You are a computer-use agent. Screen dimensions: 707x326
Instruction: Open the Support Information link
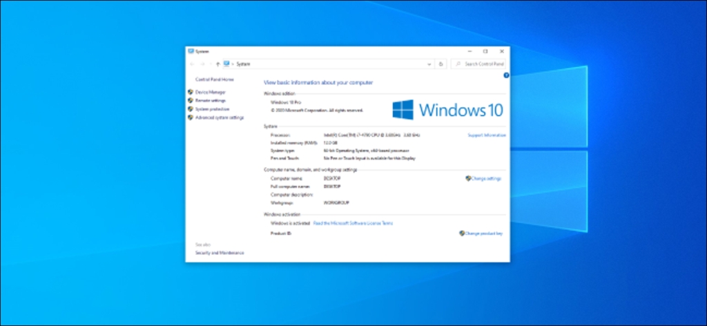coord(487,135)
